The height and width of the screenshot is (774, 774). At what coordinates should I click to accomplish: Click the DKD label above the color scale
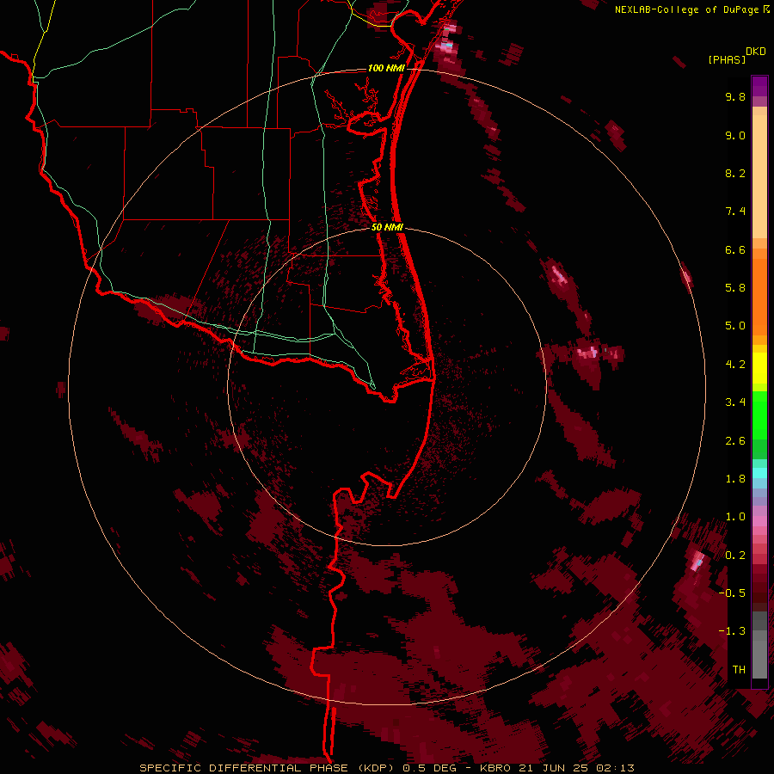(x=756, y=51)
